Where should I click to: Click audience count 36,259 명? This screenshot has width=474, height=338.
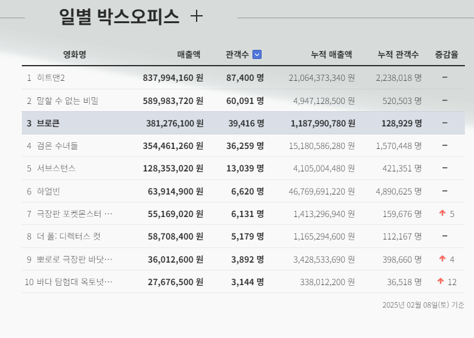245,146
